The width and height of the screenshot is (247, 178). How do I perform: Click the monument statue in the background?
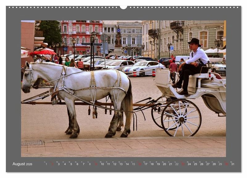(x=118, y=39)
